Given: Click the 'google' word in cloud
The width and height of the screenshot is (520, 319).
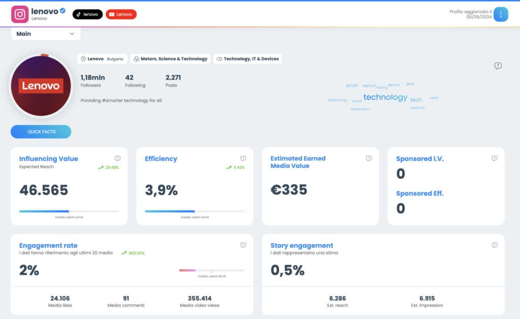Looking at the screenshot, I should (x=352, y=85).
